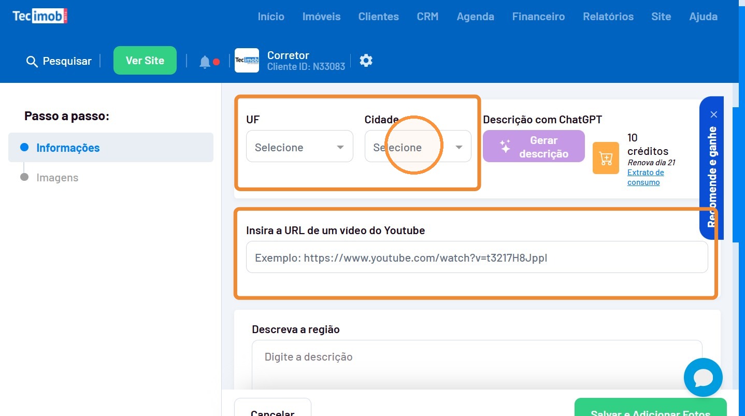Open the CRM menu
This screenshot has height=416, width=745.
pos(427,17)
